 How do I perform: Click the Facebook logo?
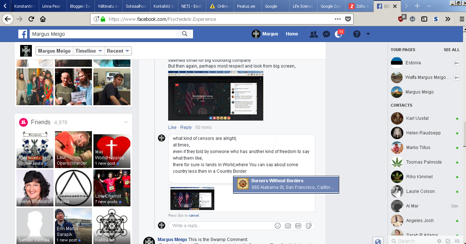click(x=23, y=34)
